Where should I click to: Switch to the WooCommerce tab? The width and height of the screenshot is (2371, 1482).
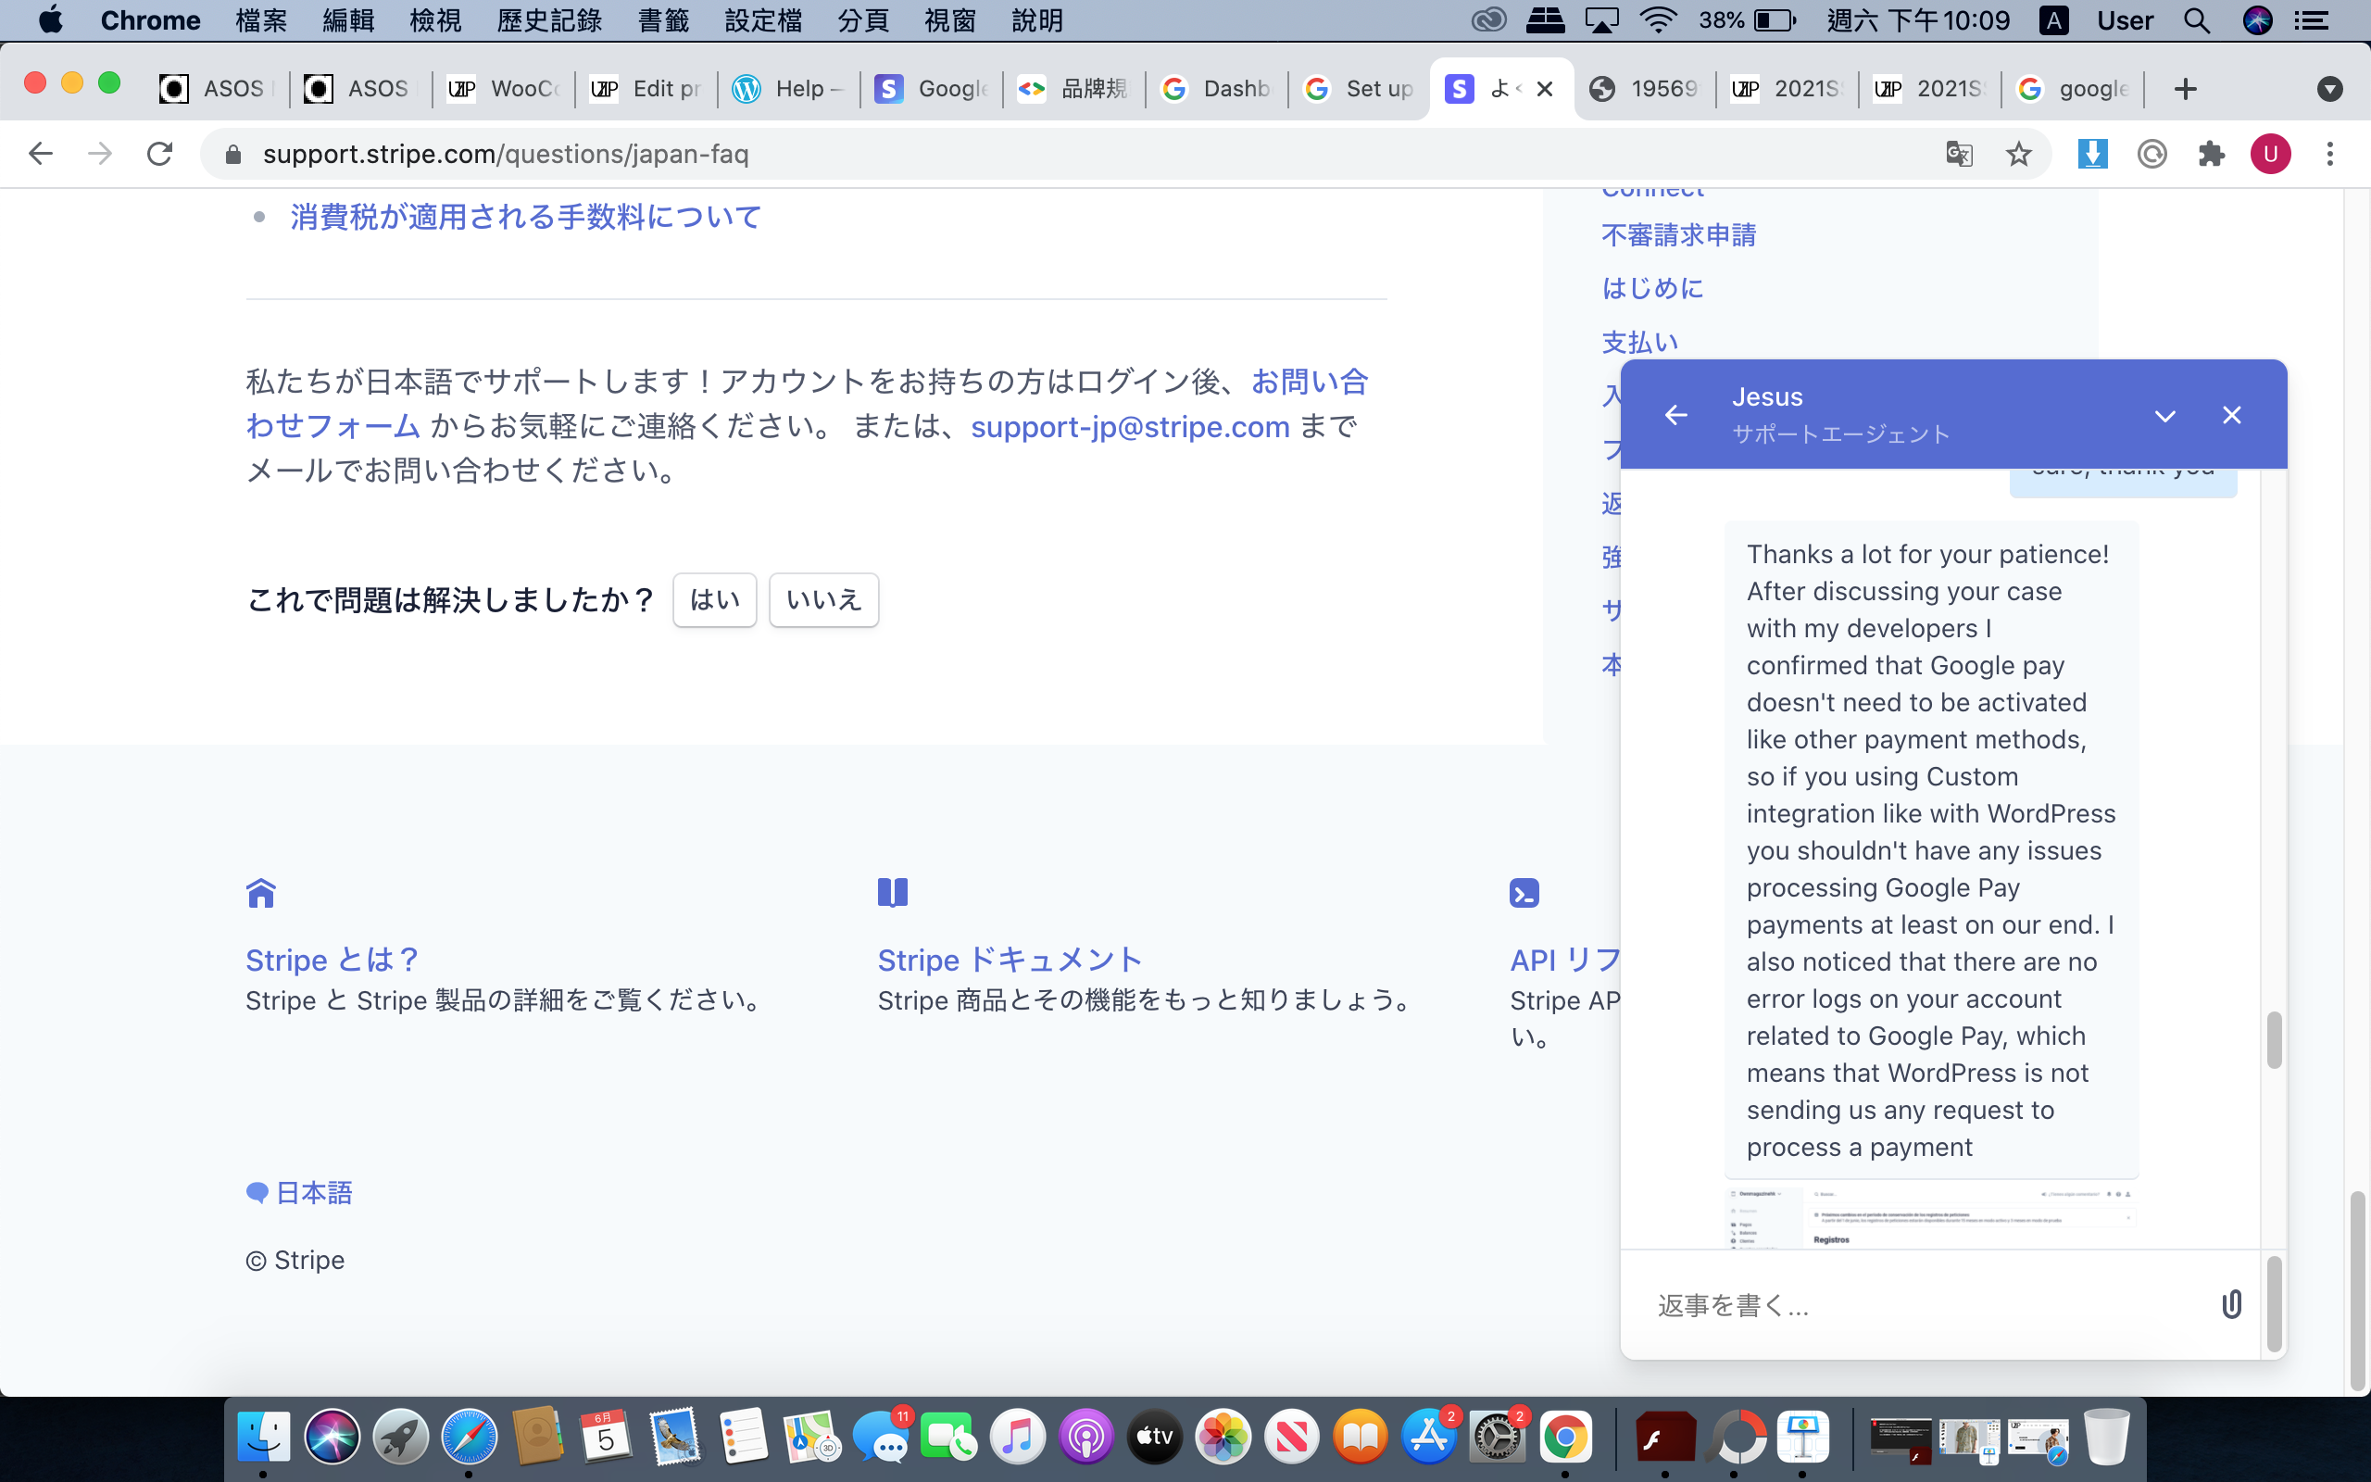(x=505, y=89)
